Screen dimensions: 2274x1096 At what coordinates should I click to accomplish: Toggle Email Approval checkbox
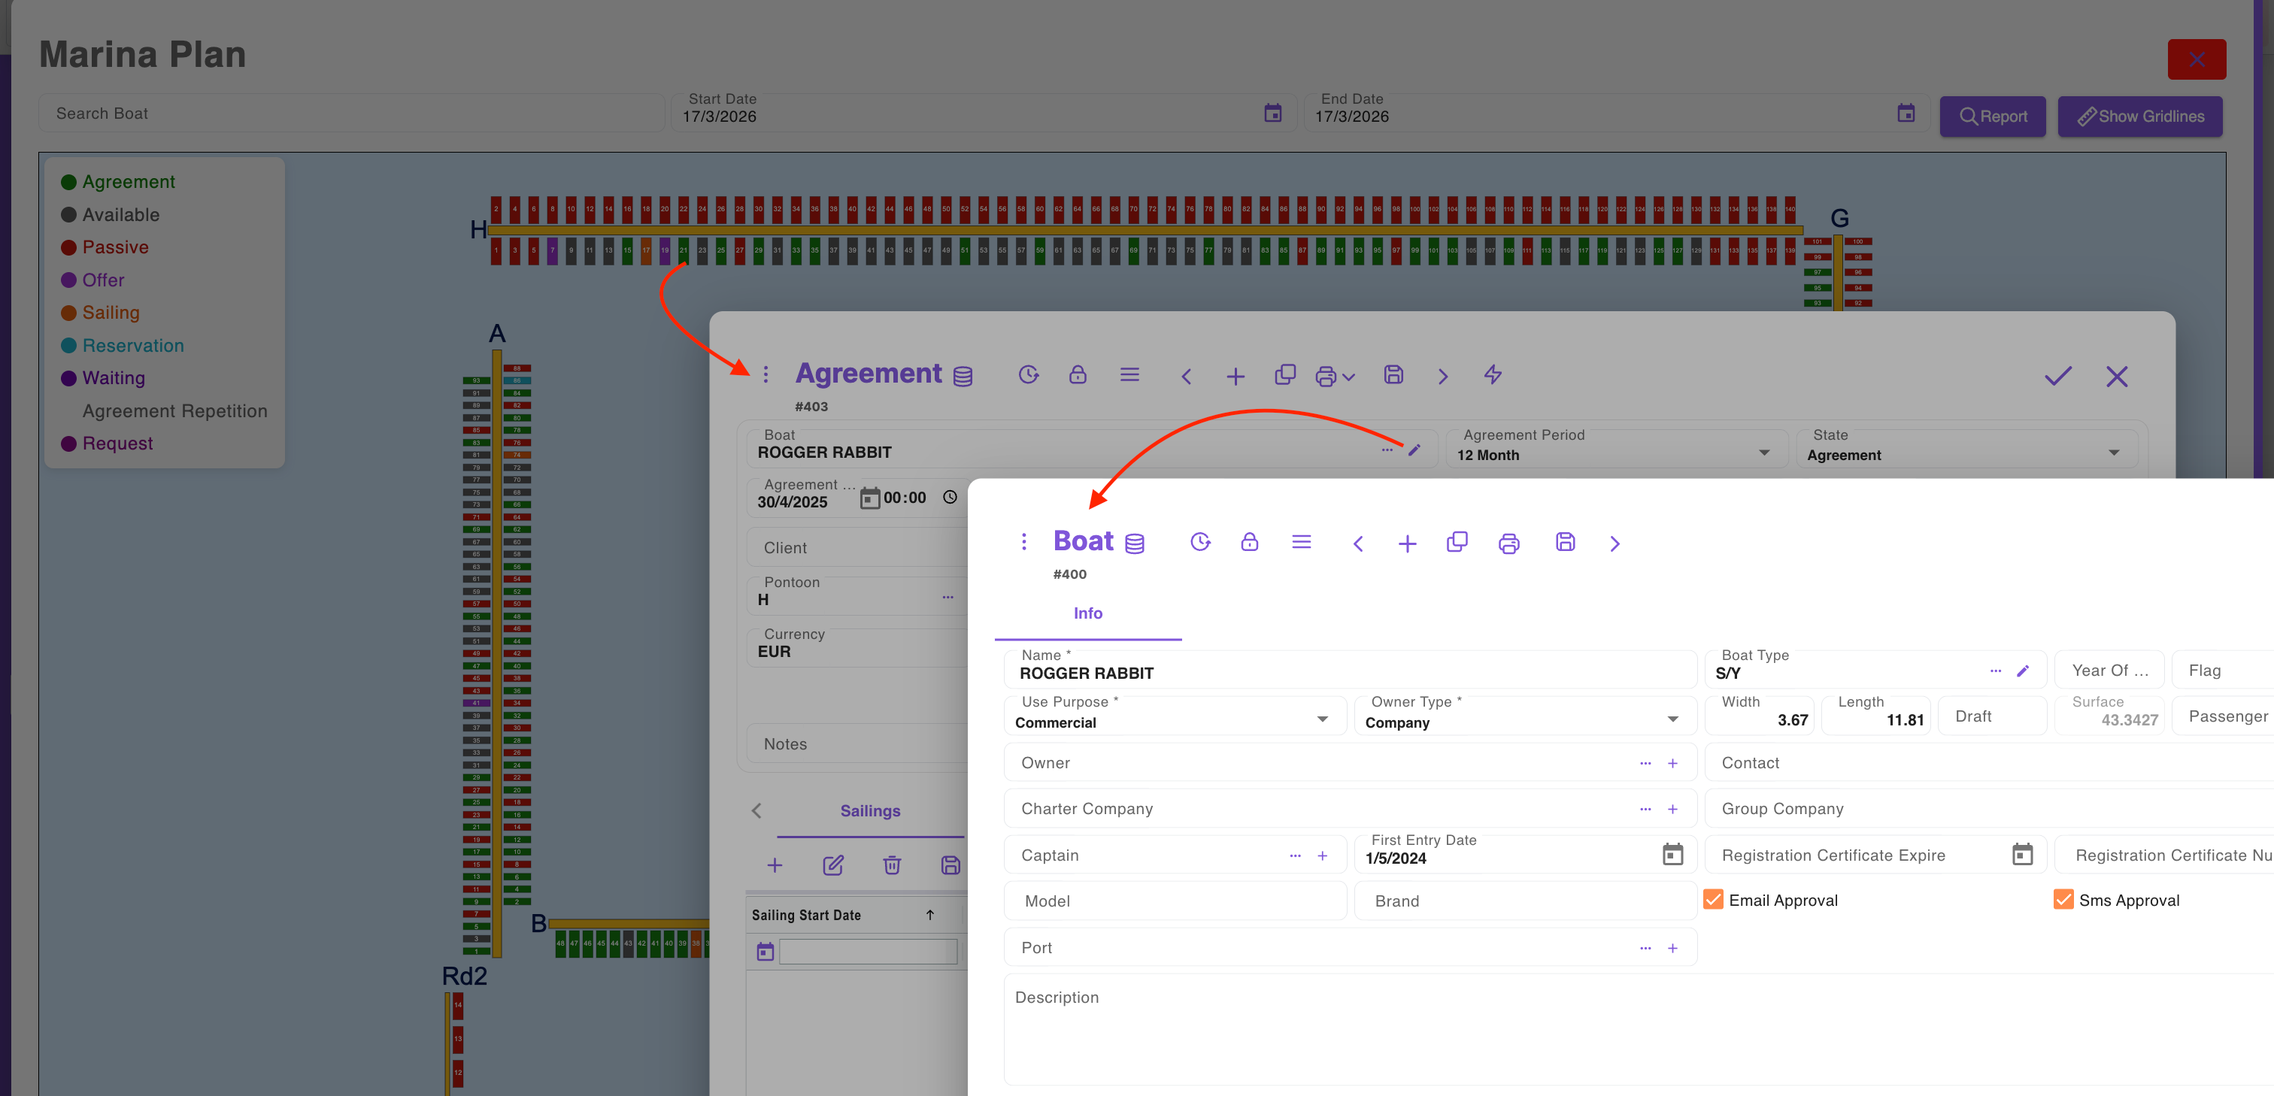point(1714,899)
